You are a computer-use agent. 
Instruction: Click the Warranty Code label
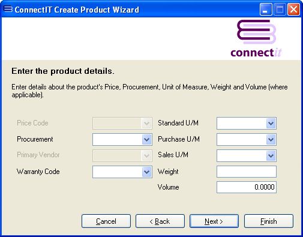click(x=38, y=172)
